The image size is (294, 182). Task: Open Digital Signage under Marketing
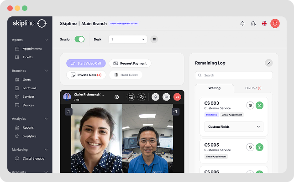click(x=30, y=158)
